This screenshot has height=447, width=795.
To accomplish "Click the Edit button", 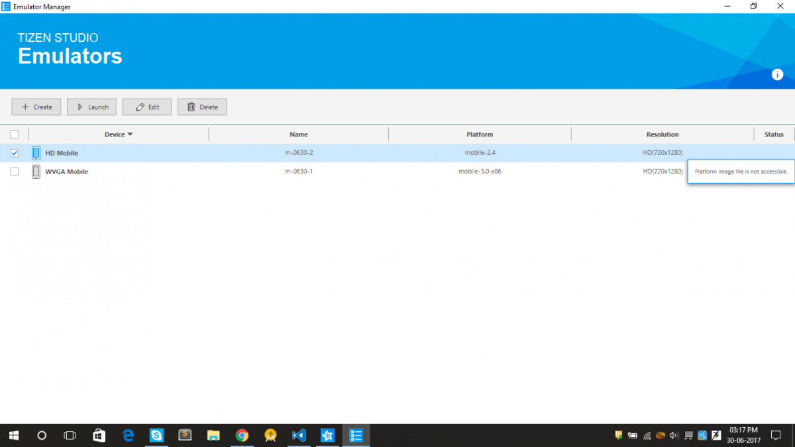I will pos(147,107).
